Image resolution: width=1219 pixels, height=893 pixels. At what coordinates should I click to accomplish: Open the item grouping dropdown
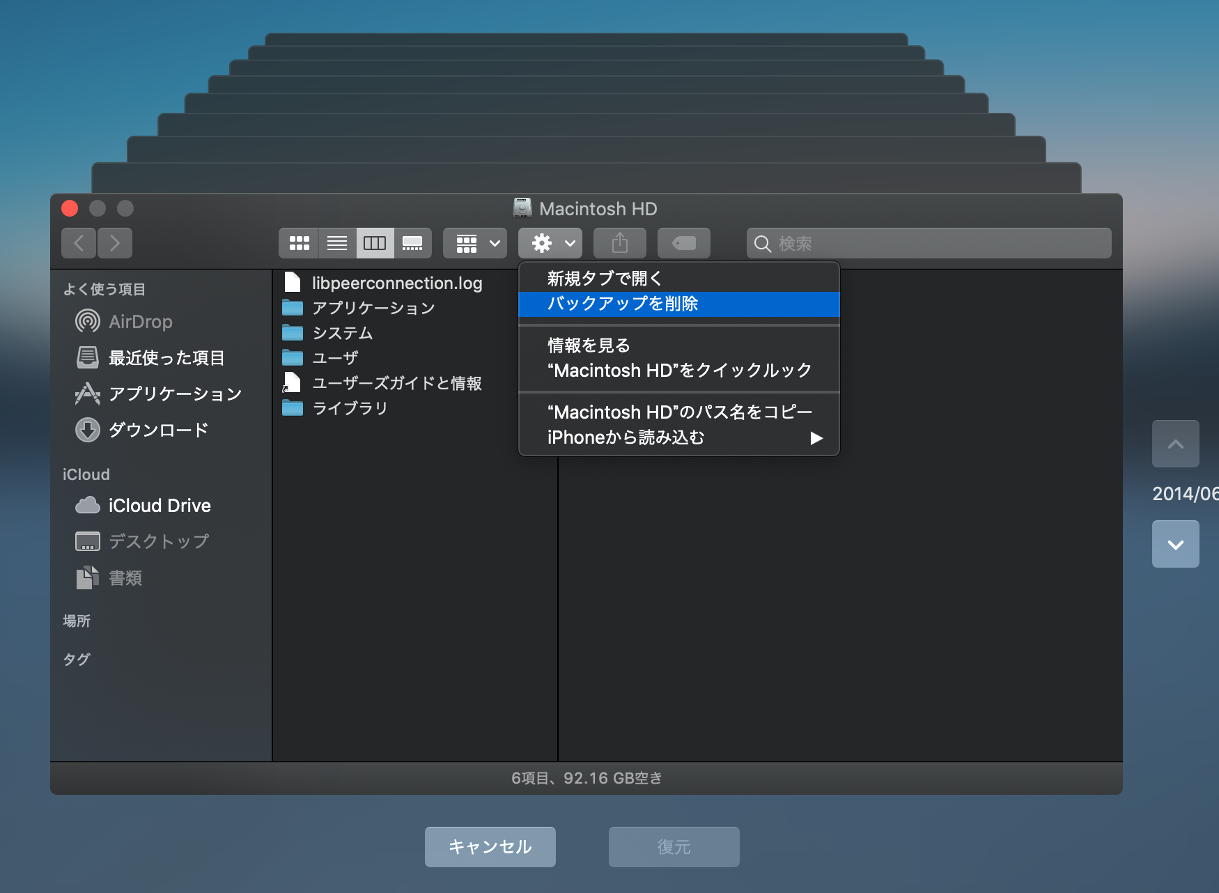pyautogui.click(x=475, y=243)
